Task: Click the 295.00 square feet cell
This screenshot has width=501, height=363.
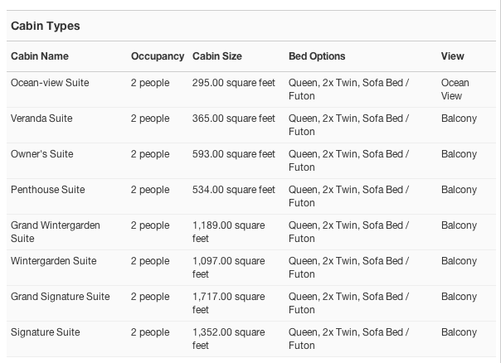Action: pyautogui.click(x=234, y=83)
